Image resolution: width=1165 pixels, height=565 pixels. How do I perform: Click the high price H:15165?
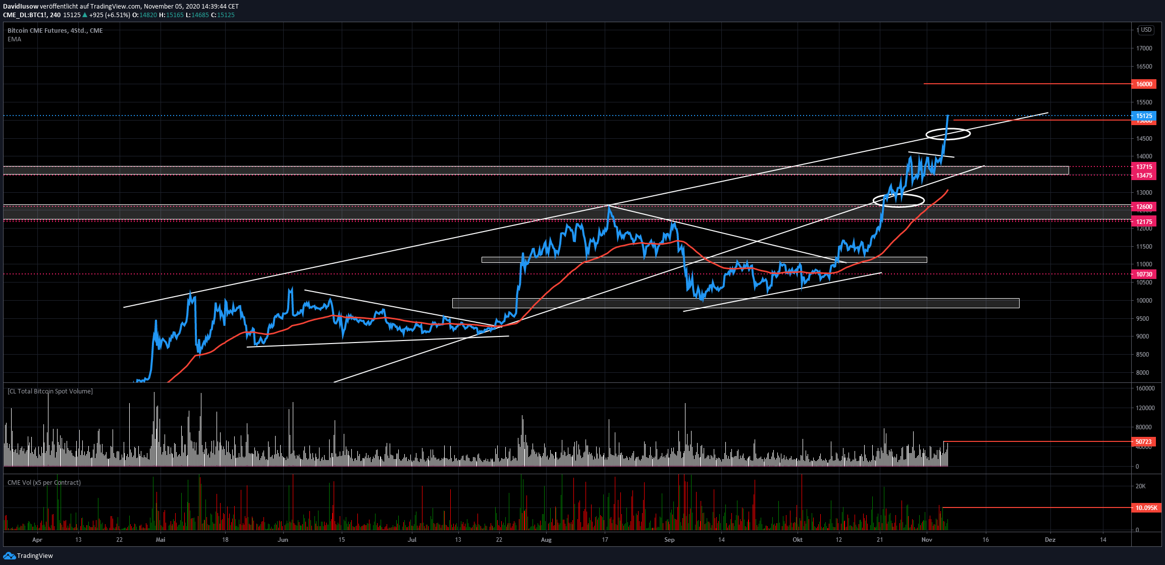click(x=171, y=15)
